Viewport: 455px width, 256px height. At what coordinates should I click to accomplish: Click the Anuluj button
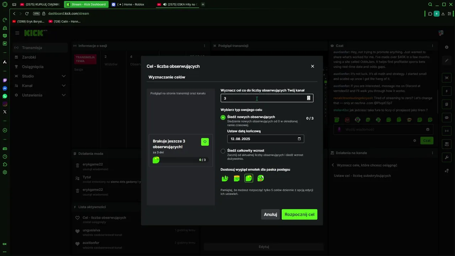271,214
